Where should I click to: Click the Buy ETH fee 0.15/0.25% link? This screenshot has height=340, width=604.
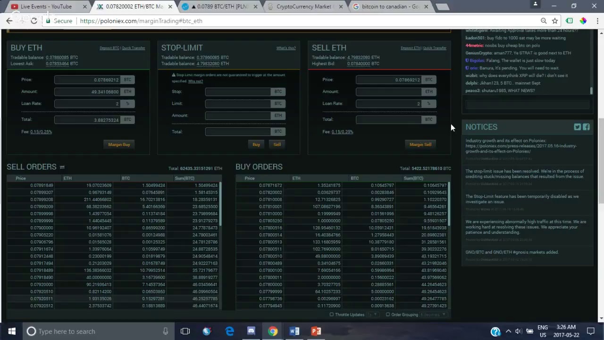coord(41,132)
